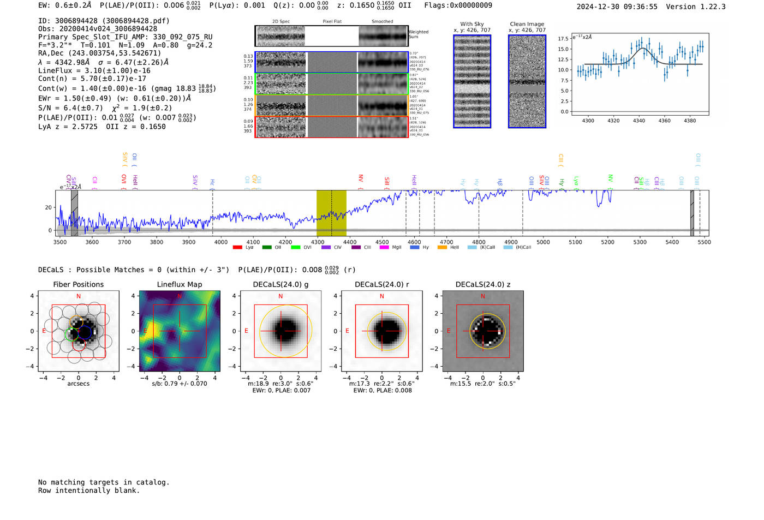The width and height of the screenshot is (764, 520).
Task: Click EWr: 0, PLAE: 0.007 caption
Action: [281, 390]
